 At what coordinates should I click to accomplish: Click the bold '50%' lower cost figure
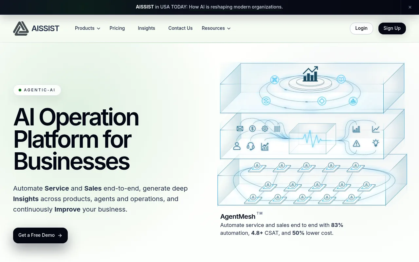299,233
